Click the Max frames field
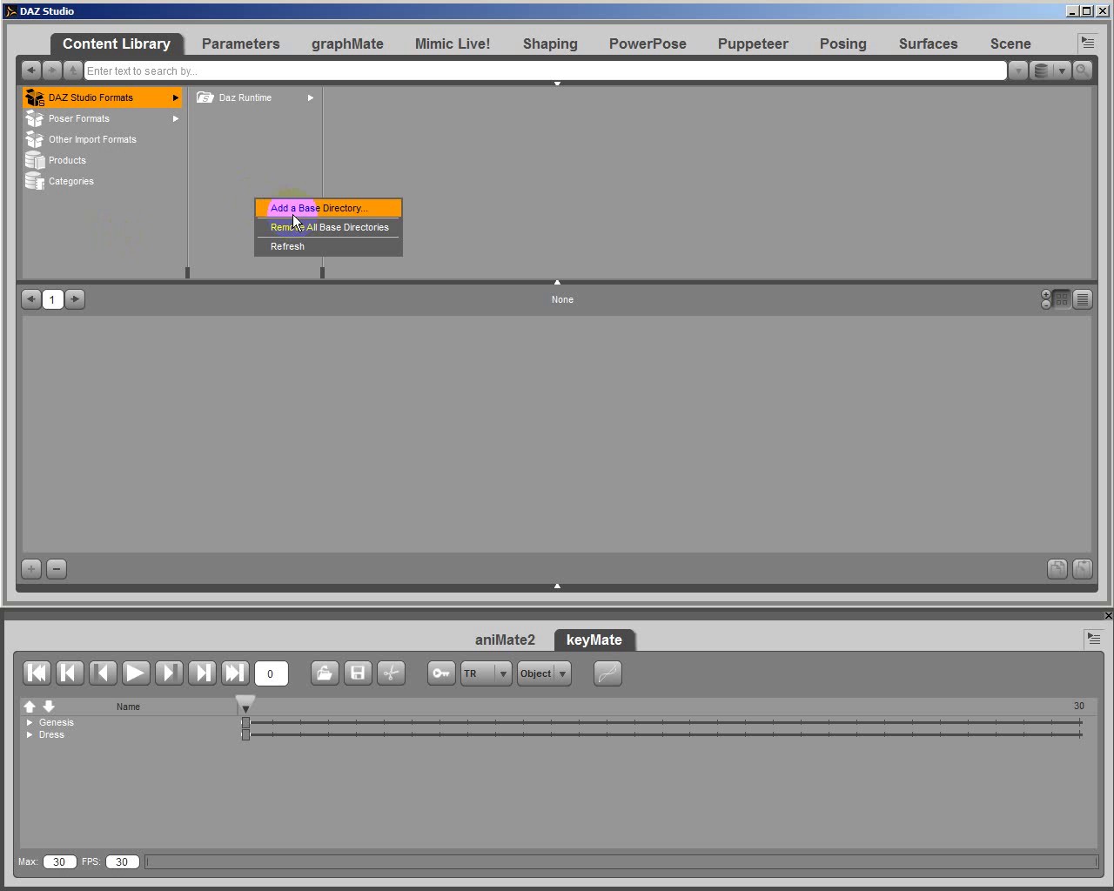The image size is (1114, 891). [59, 861]
